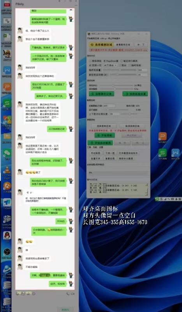The height and width of the screenshot is (312, 182).
Task: Click the yellow ① 选择截图区域 button
Action: pyautogui.click(x=101, y=44)
